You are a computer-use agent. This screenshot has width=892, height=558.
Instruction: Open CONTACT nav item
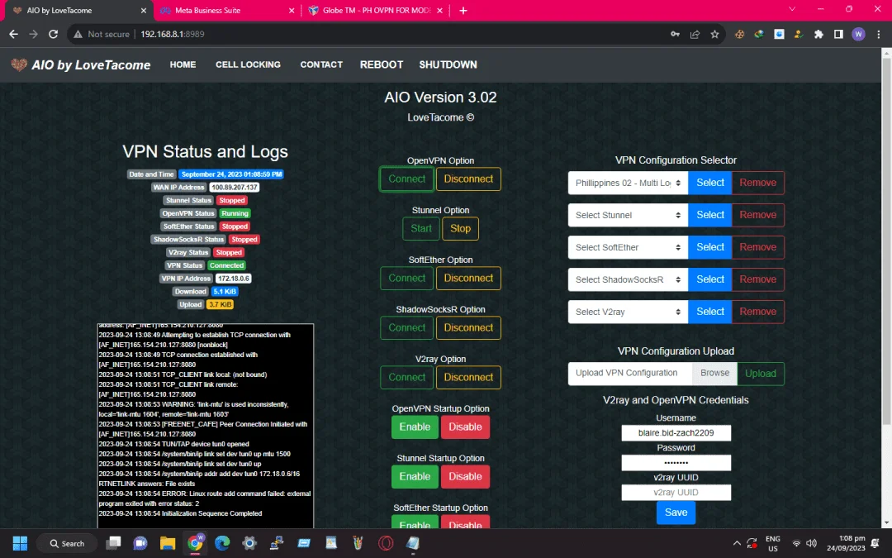tap(321, 65)
